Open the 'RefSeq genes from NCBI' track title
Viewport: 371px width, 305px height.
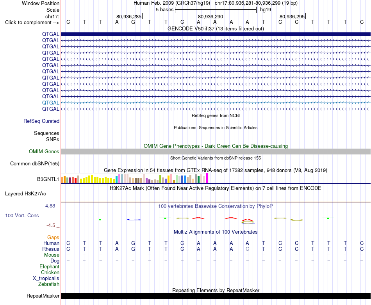216,115
